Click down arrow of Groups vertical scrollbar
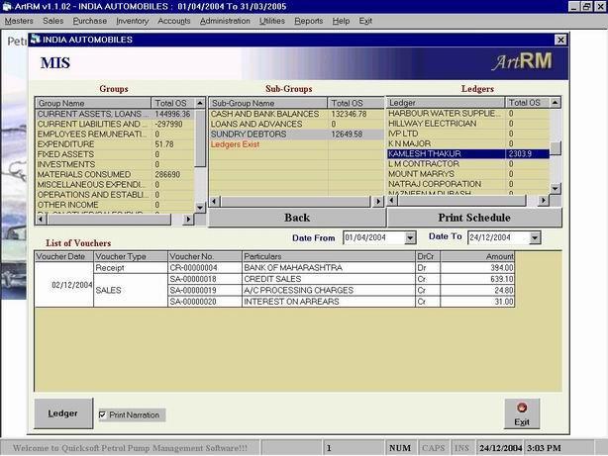608x456 pixels. pyautogui.click(x=200, y=208)
